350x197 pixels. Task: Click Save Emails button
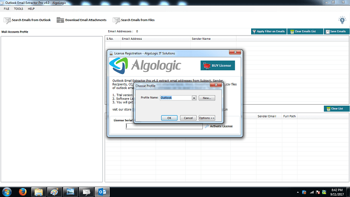[x=337, y=32]
